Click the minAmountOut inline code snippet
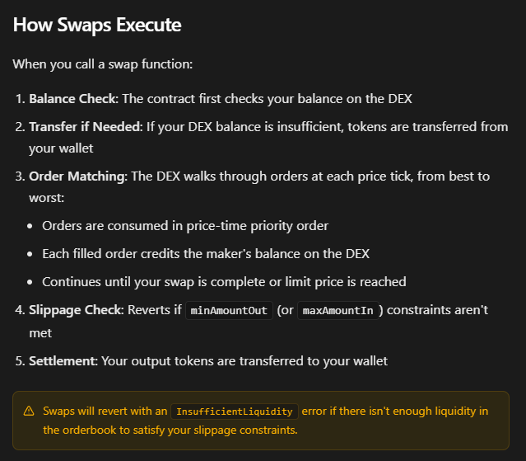The height and width of the screenshot is (461, 526). [x=230, y=310]
